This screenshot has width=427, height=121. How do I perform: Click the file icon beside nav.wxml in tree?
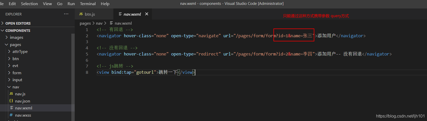pyautogui.click(x=11, y=108)
